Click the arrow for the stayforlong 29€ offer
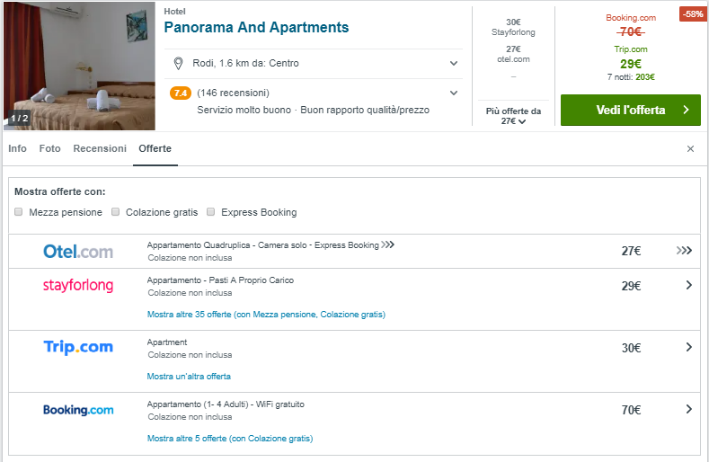 (688, 286)
